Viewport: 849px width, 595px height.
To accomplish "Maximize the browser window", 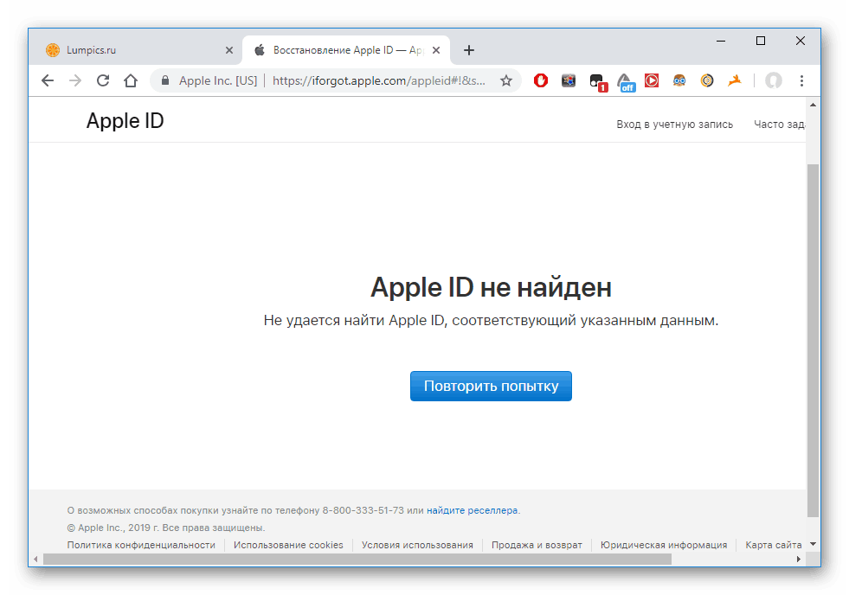I will click(x=760, y=42).
